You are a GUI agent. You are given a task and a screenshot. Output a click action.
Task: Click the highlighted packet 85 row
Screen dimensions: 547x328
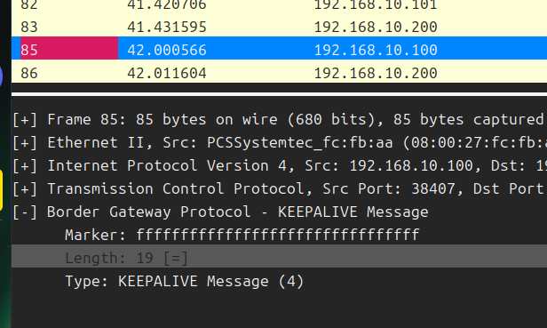(279, 50)
